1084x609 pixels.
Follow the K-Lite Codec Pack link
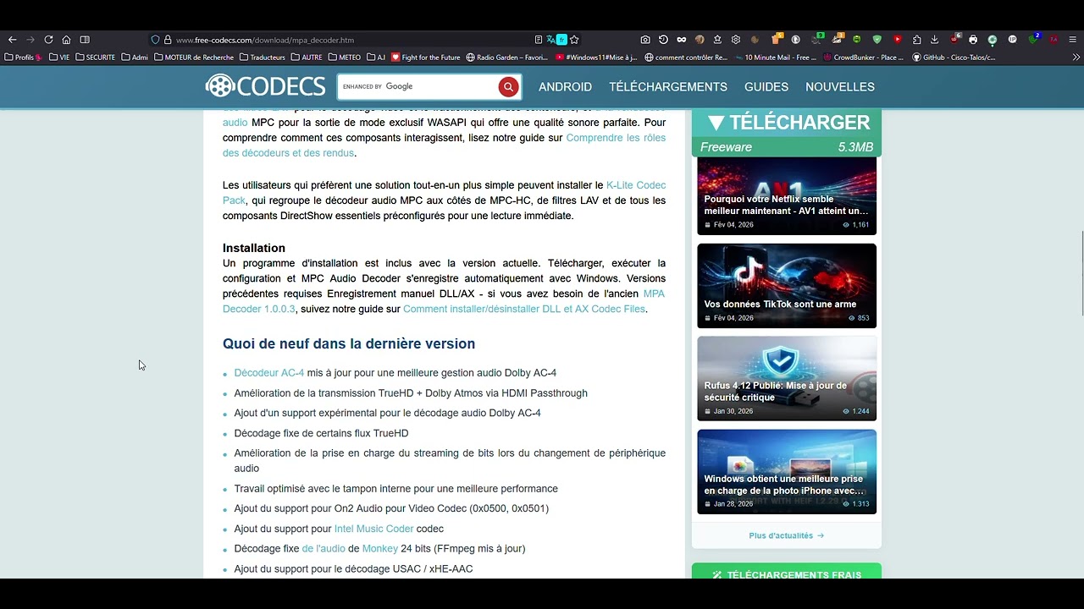point(636,185)
